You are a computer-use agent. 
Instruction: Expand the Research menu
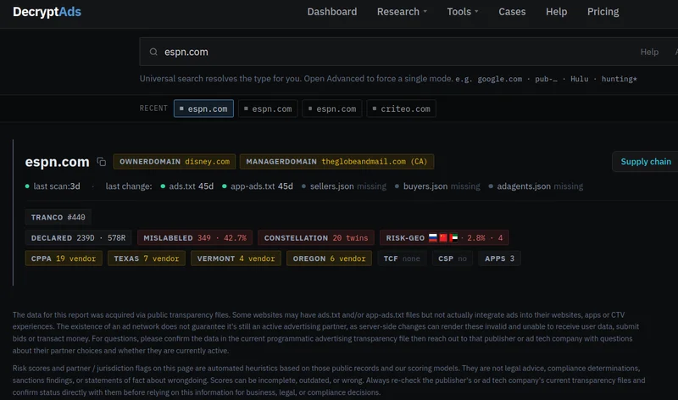pyautogui.click(x=402, y=12)
